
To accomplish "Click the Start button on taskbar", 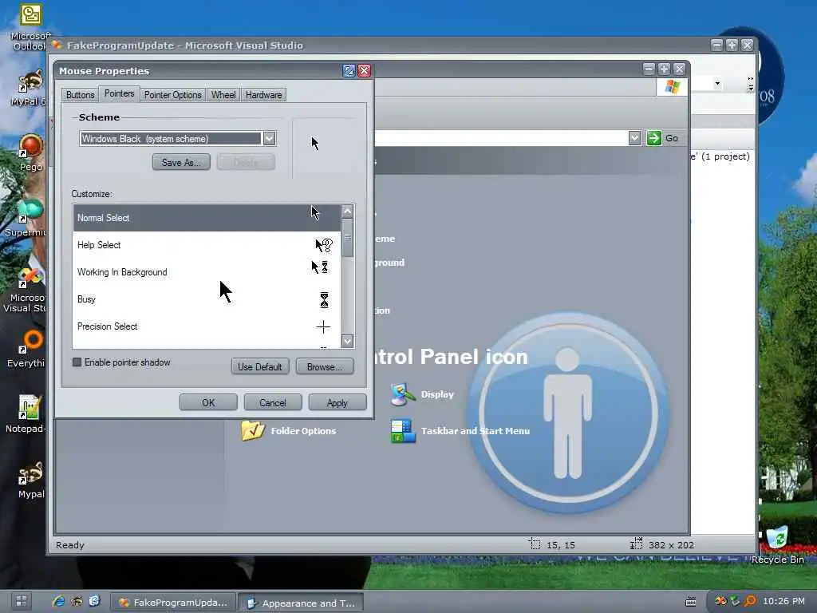I will (x=22, y=601).
